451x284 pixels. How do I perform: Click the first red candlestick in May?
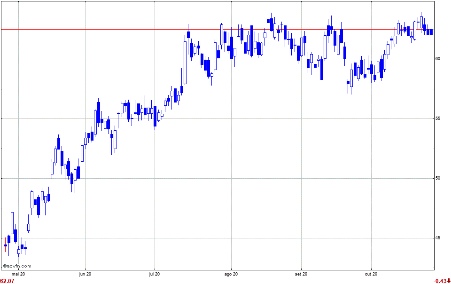coord(6,245)
